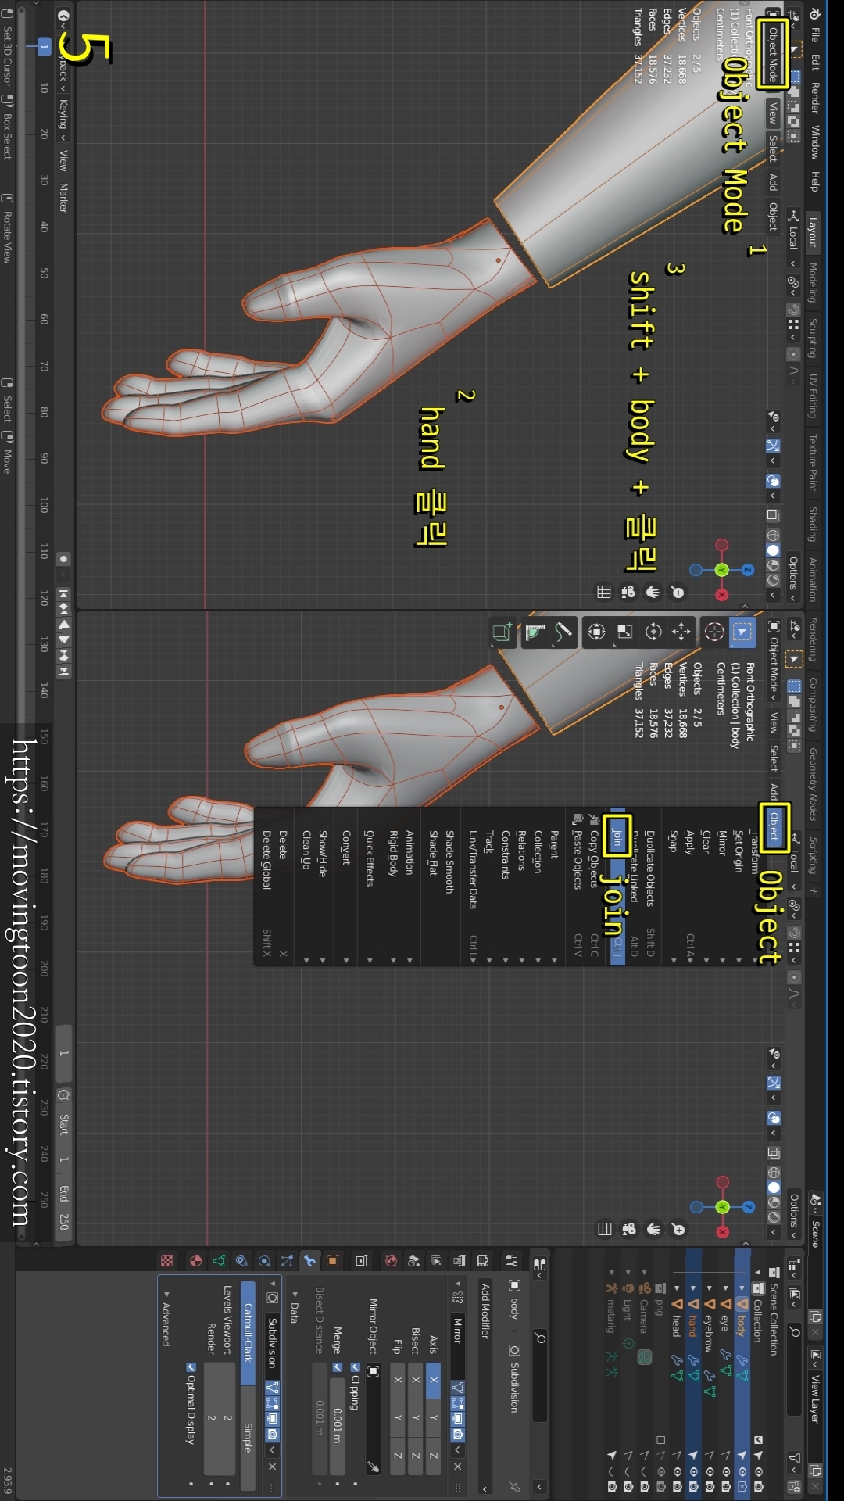
Task: Open Texture properties checker tab
Action: 166,1260
